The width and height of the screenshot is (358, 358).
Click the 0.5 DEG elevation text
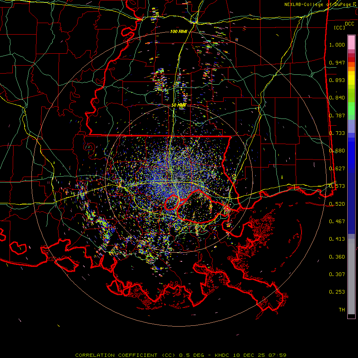[191, 355]
